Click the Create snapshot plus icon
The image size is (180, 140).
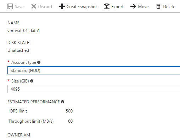click(x=62, y=6)
